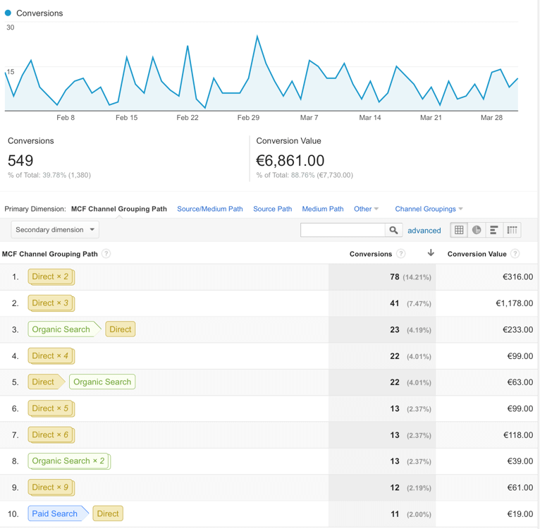The width and height of the screenshot is (540, 529).
Task: Click the Paid Search path chip
Action: [x=55, y=513]
